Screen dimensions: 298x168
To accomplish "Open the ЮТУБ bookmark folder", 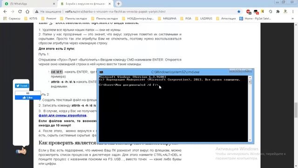I will tap(31, 19).
